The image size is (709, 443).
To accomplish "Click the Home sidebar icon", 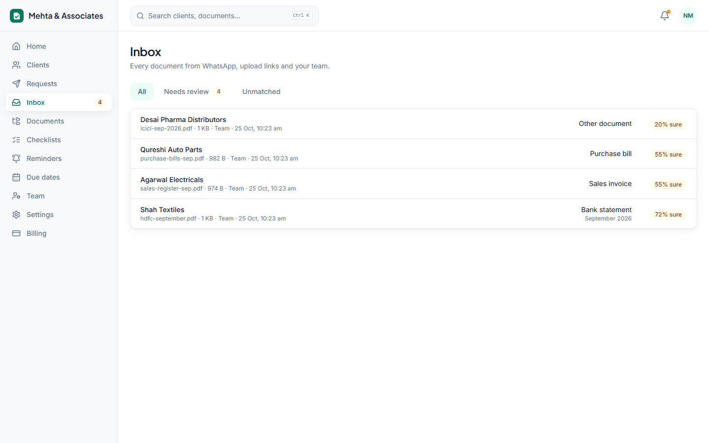I will [16, 46].
